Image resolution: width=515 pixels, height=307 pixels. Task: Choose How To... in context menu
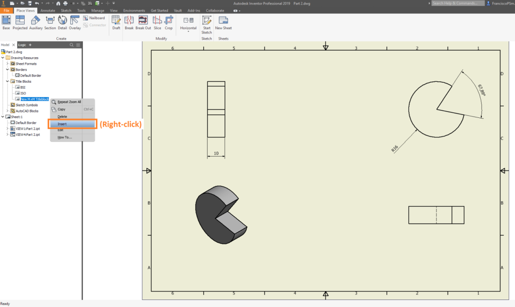(72, 137)
